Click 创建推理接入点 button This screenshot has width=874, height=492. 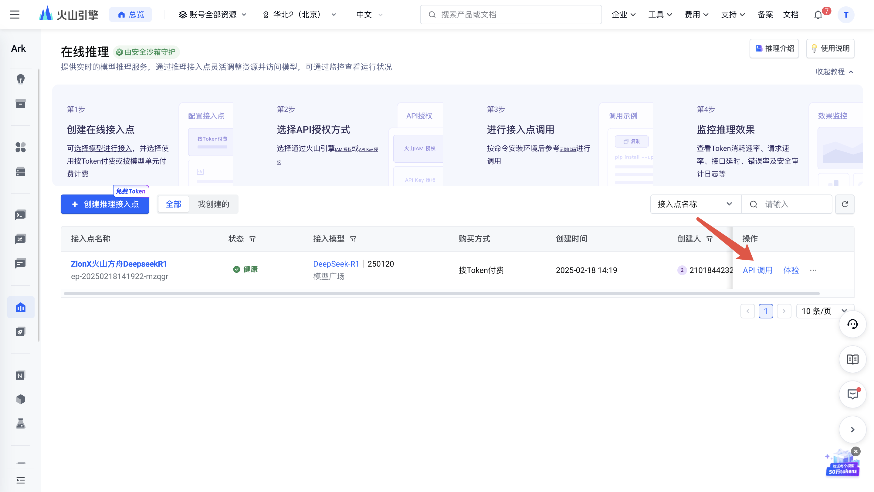105,204
